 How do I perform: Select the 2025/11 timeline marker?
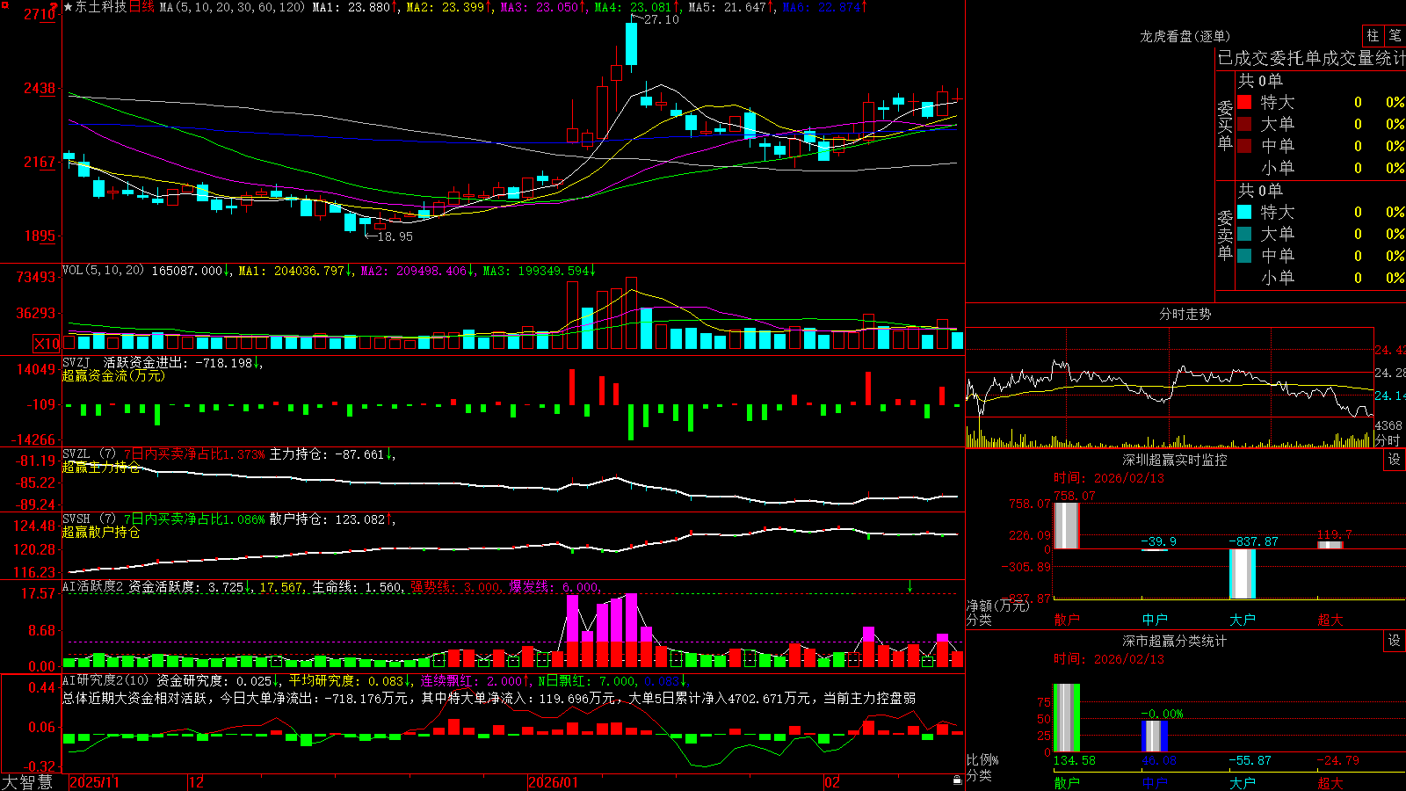pos(94,782)
